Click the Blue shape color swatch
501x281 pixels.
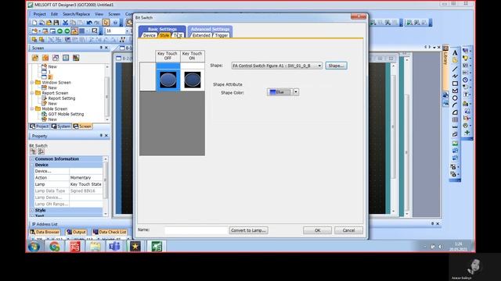[279, 92]
